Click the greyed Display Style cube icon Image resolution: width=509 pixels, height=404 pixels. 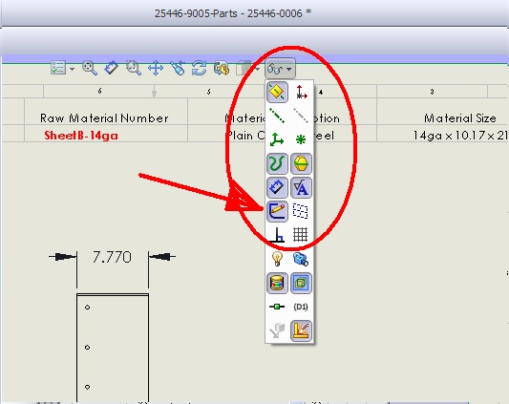point(244,68)
